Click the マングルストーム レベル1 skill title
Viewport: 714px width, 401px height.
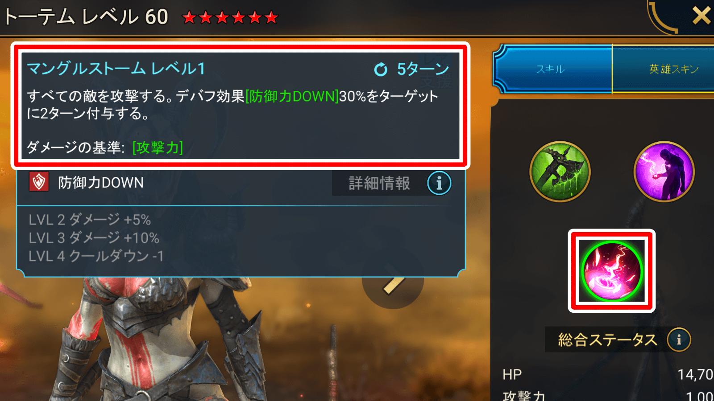pos(116,69)
